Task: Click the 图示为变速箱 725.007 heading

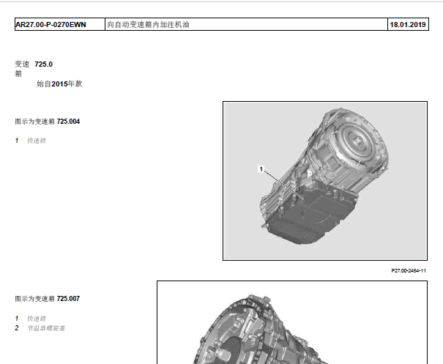Action: point(48,299)
